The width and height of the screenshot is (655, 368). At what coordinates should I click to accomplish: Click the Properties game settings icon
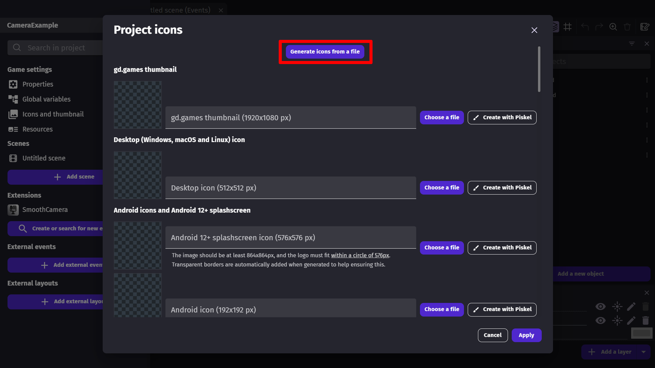pyautogui.click(x=13, y=84)
